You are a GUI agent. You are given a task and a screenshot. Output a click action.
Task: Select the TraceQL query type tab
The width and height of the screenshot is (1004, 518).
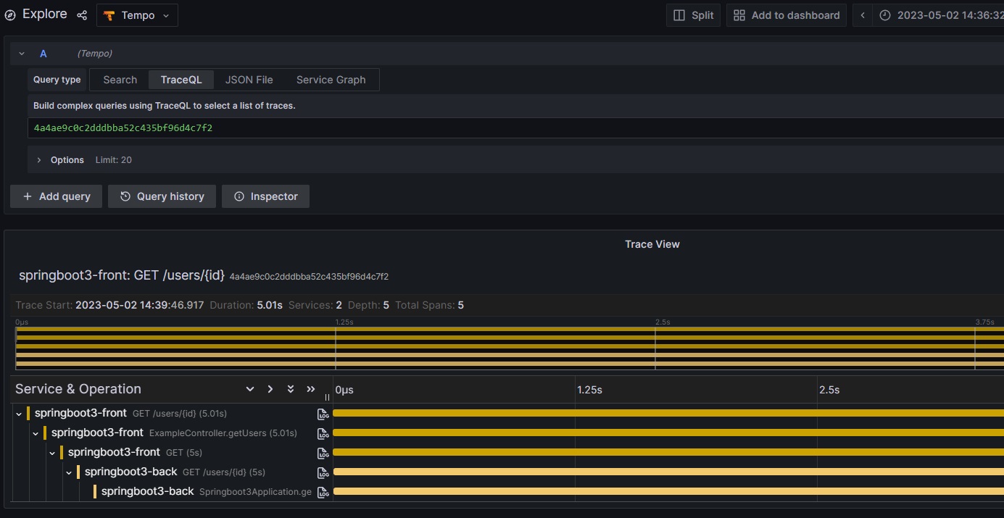tap(181, 80)
